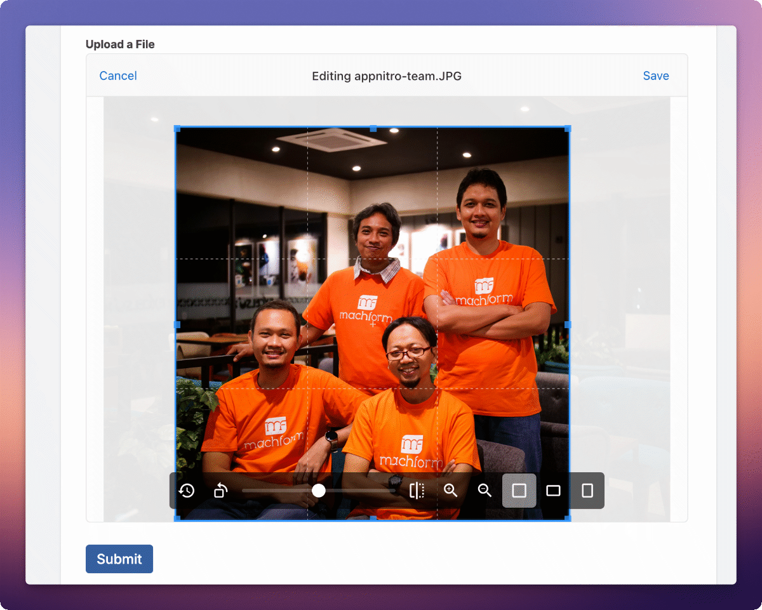762x610 pixels.
Task: Save the edited image
Action: [656, 76]
